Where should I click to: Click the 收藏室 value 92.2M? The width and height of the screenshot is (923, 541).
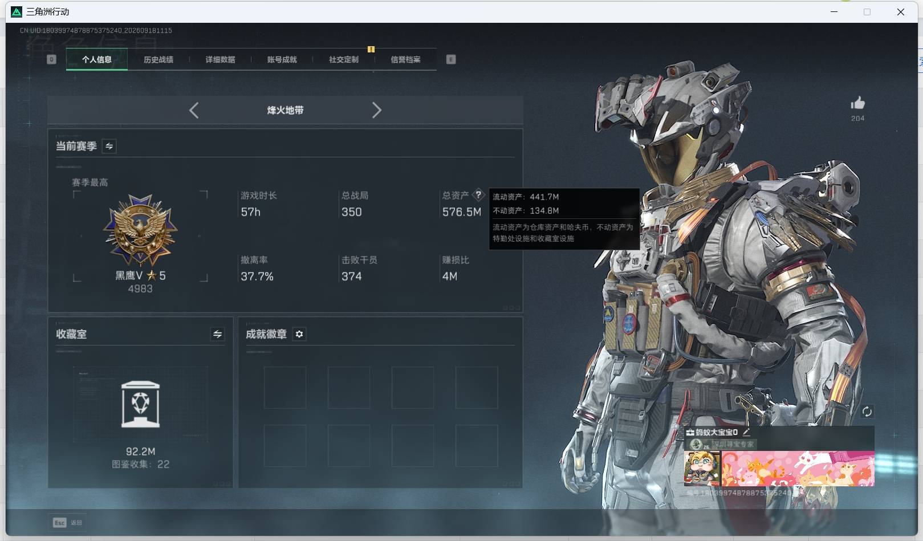(140, 451)
